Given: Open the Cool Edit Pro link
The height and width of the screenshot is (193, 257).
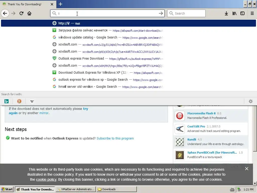Looking at the screenshot, I should pos(196,126).
